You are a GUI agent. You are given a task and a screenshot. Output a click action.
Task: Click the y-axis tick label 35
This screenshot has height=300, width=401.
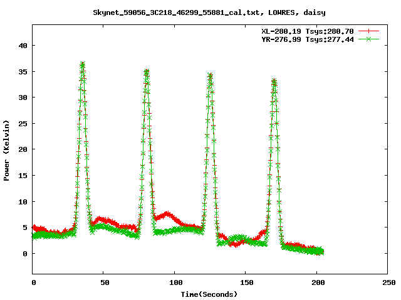pyautogui.click(x=23, y=72)
